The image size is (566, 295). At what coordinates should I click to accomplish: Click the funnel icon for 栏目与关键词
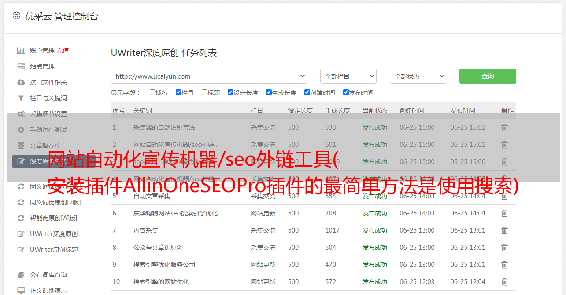click(21, 98)
